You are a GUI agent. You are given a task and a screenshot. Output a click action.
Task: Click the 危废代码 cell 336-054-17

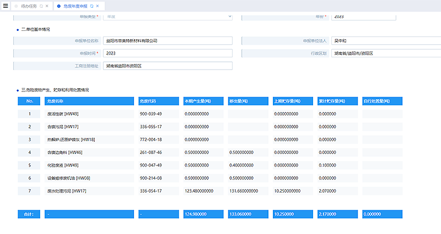coord(158,190)
